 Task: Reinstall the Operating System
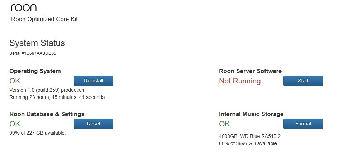click(x=94, y=81)
